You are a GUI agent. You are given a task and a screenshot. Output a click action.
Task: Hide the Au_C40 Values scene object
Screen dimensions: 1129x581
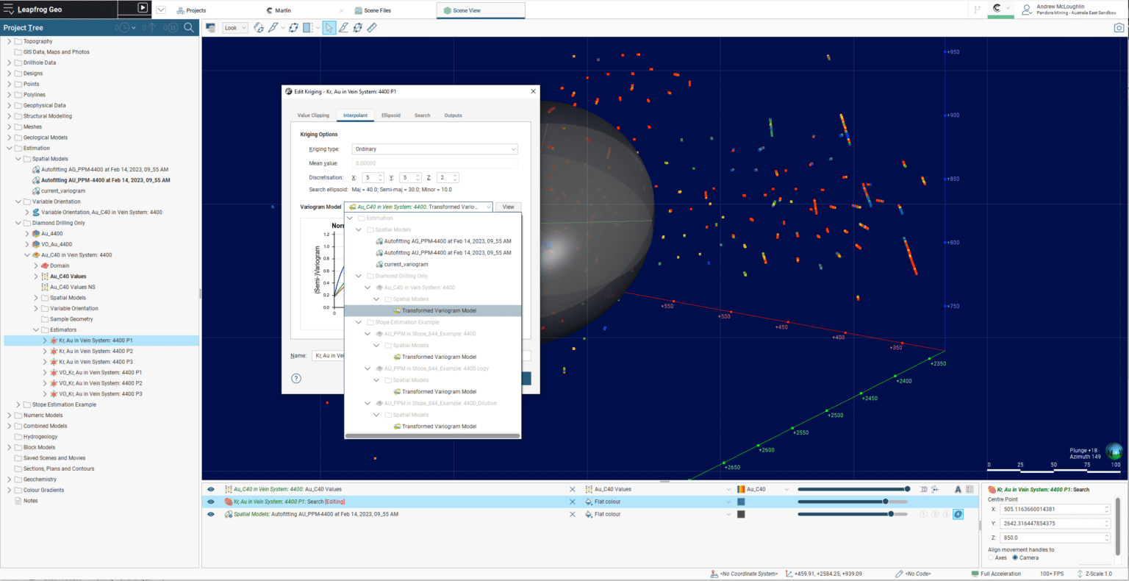[x=211, y=489]
